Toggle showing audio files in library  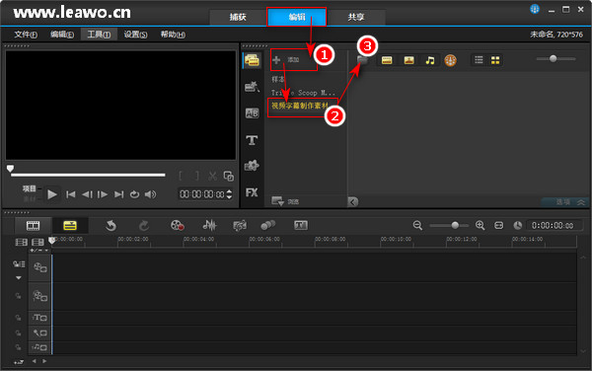[430, 60]
